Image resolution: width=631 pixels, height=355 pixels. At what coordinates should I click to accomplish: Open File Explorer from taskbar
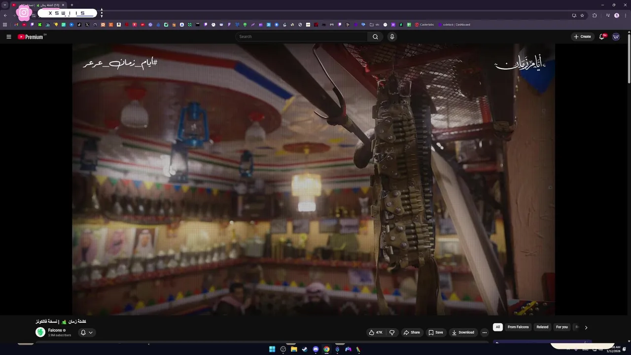click(294, 349)
